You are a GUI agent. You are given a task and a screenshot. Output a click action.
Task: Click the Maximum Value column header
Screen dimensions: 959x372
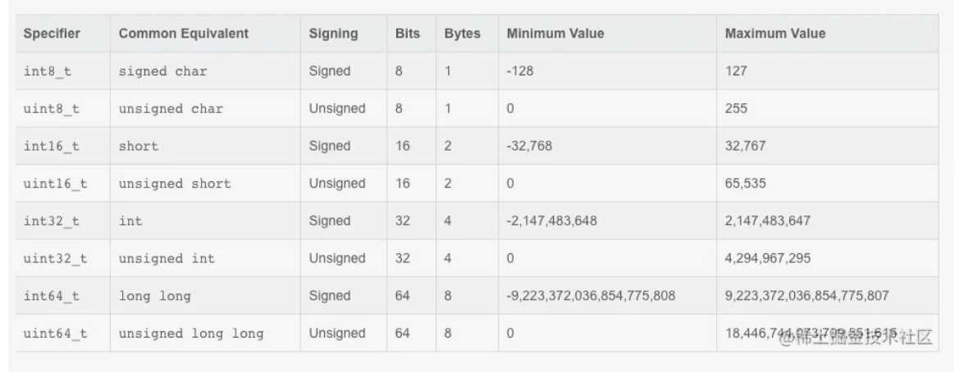tap(775, 34)
